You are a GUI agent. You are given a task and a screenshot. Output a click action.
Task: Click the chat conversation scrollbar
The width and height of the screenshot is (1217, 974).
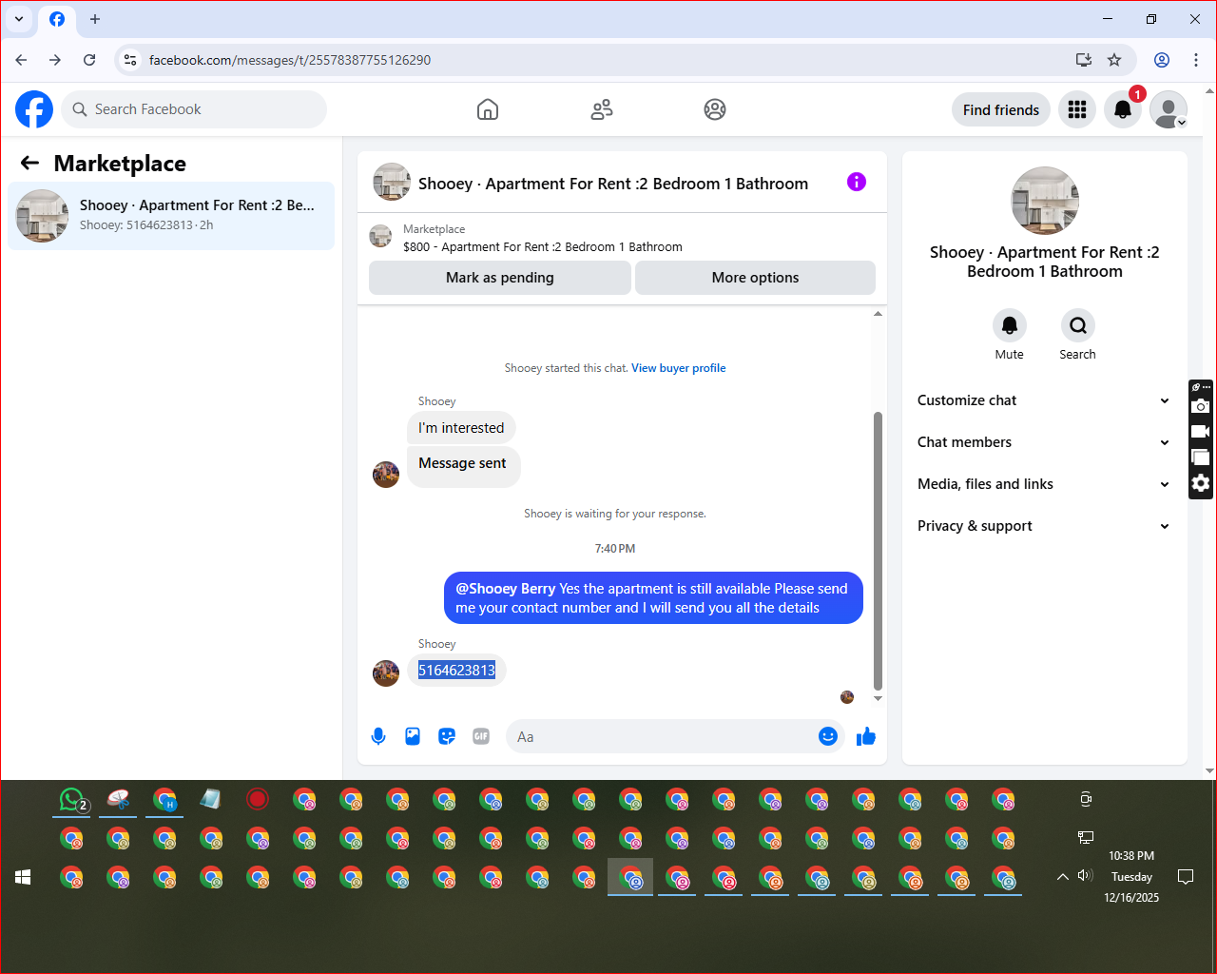(x=878, y=552)
